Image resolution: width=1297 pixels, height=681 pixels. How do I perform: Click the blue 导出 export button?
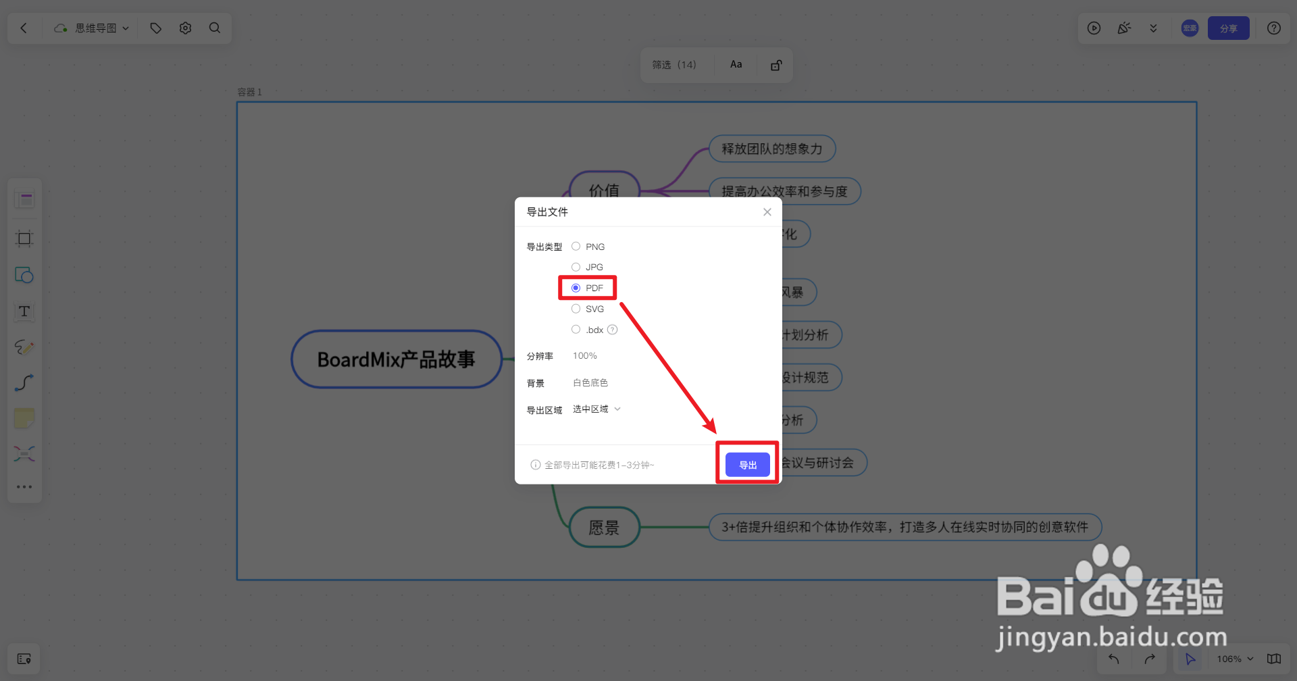click(748, 465)
